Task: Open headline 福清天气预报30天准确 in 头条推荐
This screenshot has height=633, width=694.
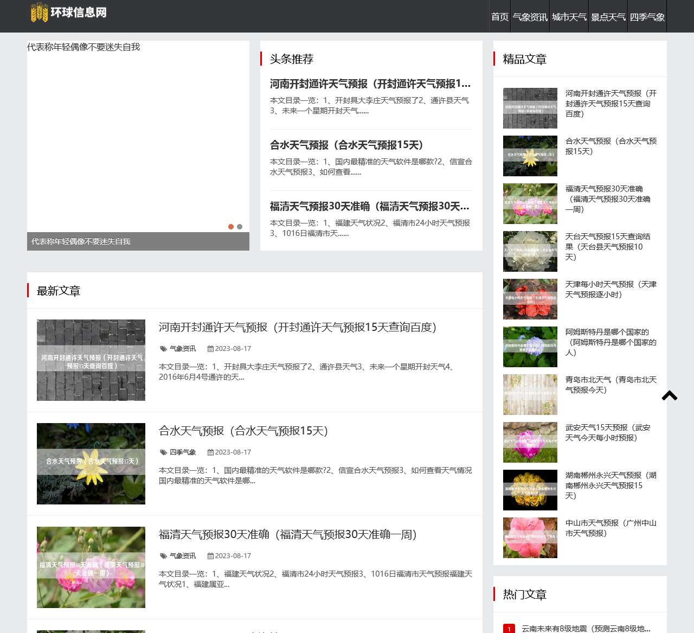Action: (371, 206)
